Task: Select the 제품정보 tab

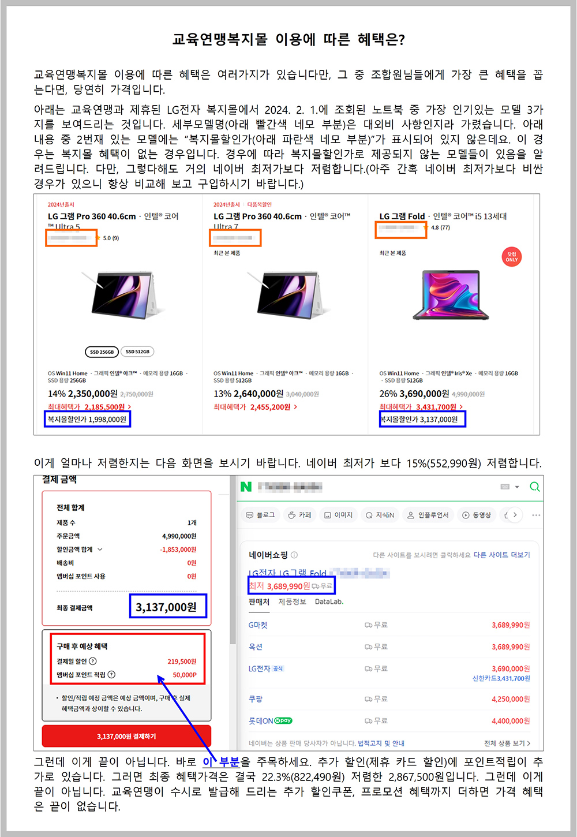Action: click(293, 601)
